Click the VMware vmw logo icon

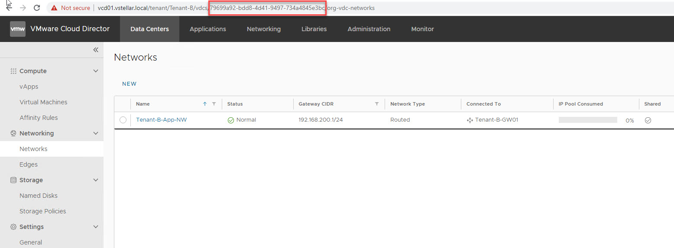pos(18,29)
